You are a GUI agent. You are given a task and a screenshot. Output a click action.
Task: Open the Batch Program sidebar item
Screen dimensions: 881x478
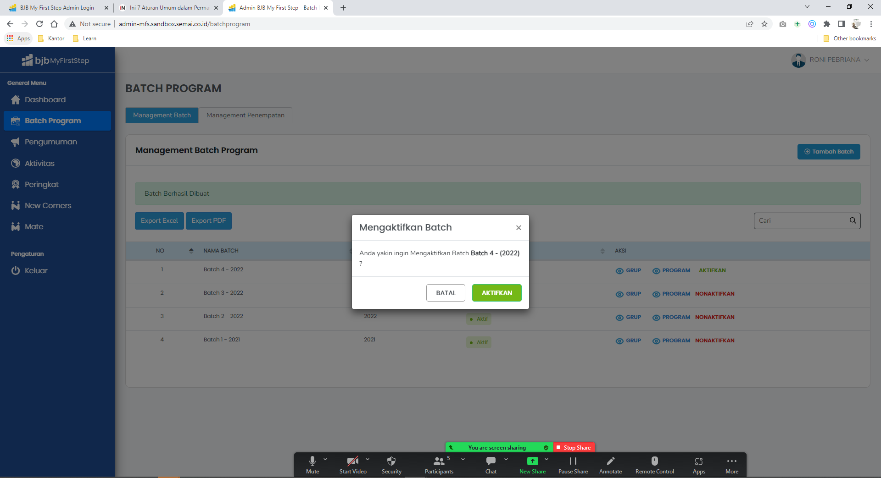click(x=57, y=121)
